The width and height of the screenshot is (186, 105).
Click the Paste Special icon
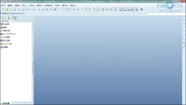tap(51, 10)
